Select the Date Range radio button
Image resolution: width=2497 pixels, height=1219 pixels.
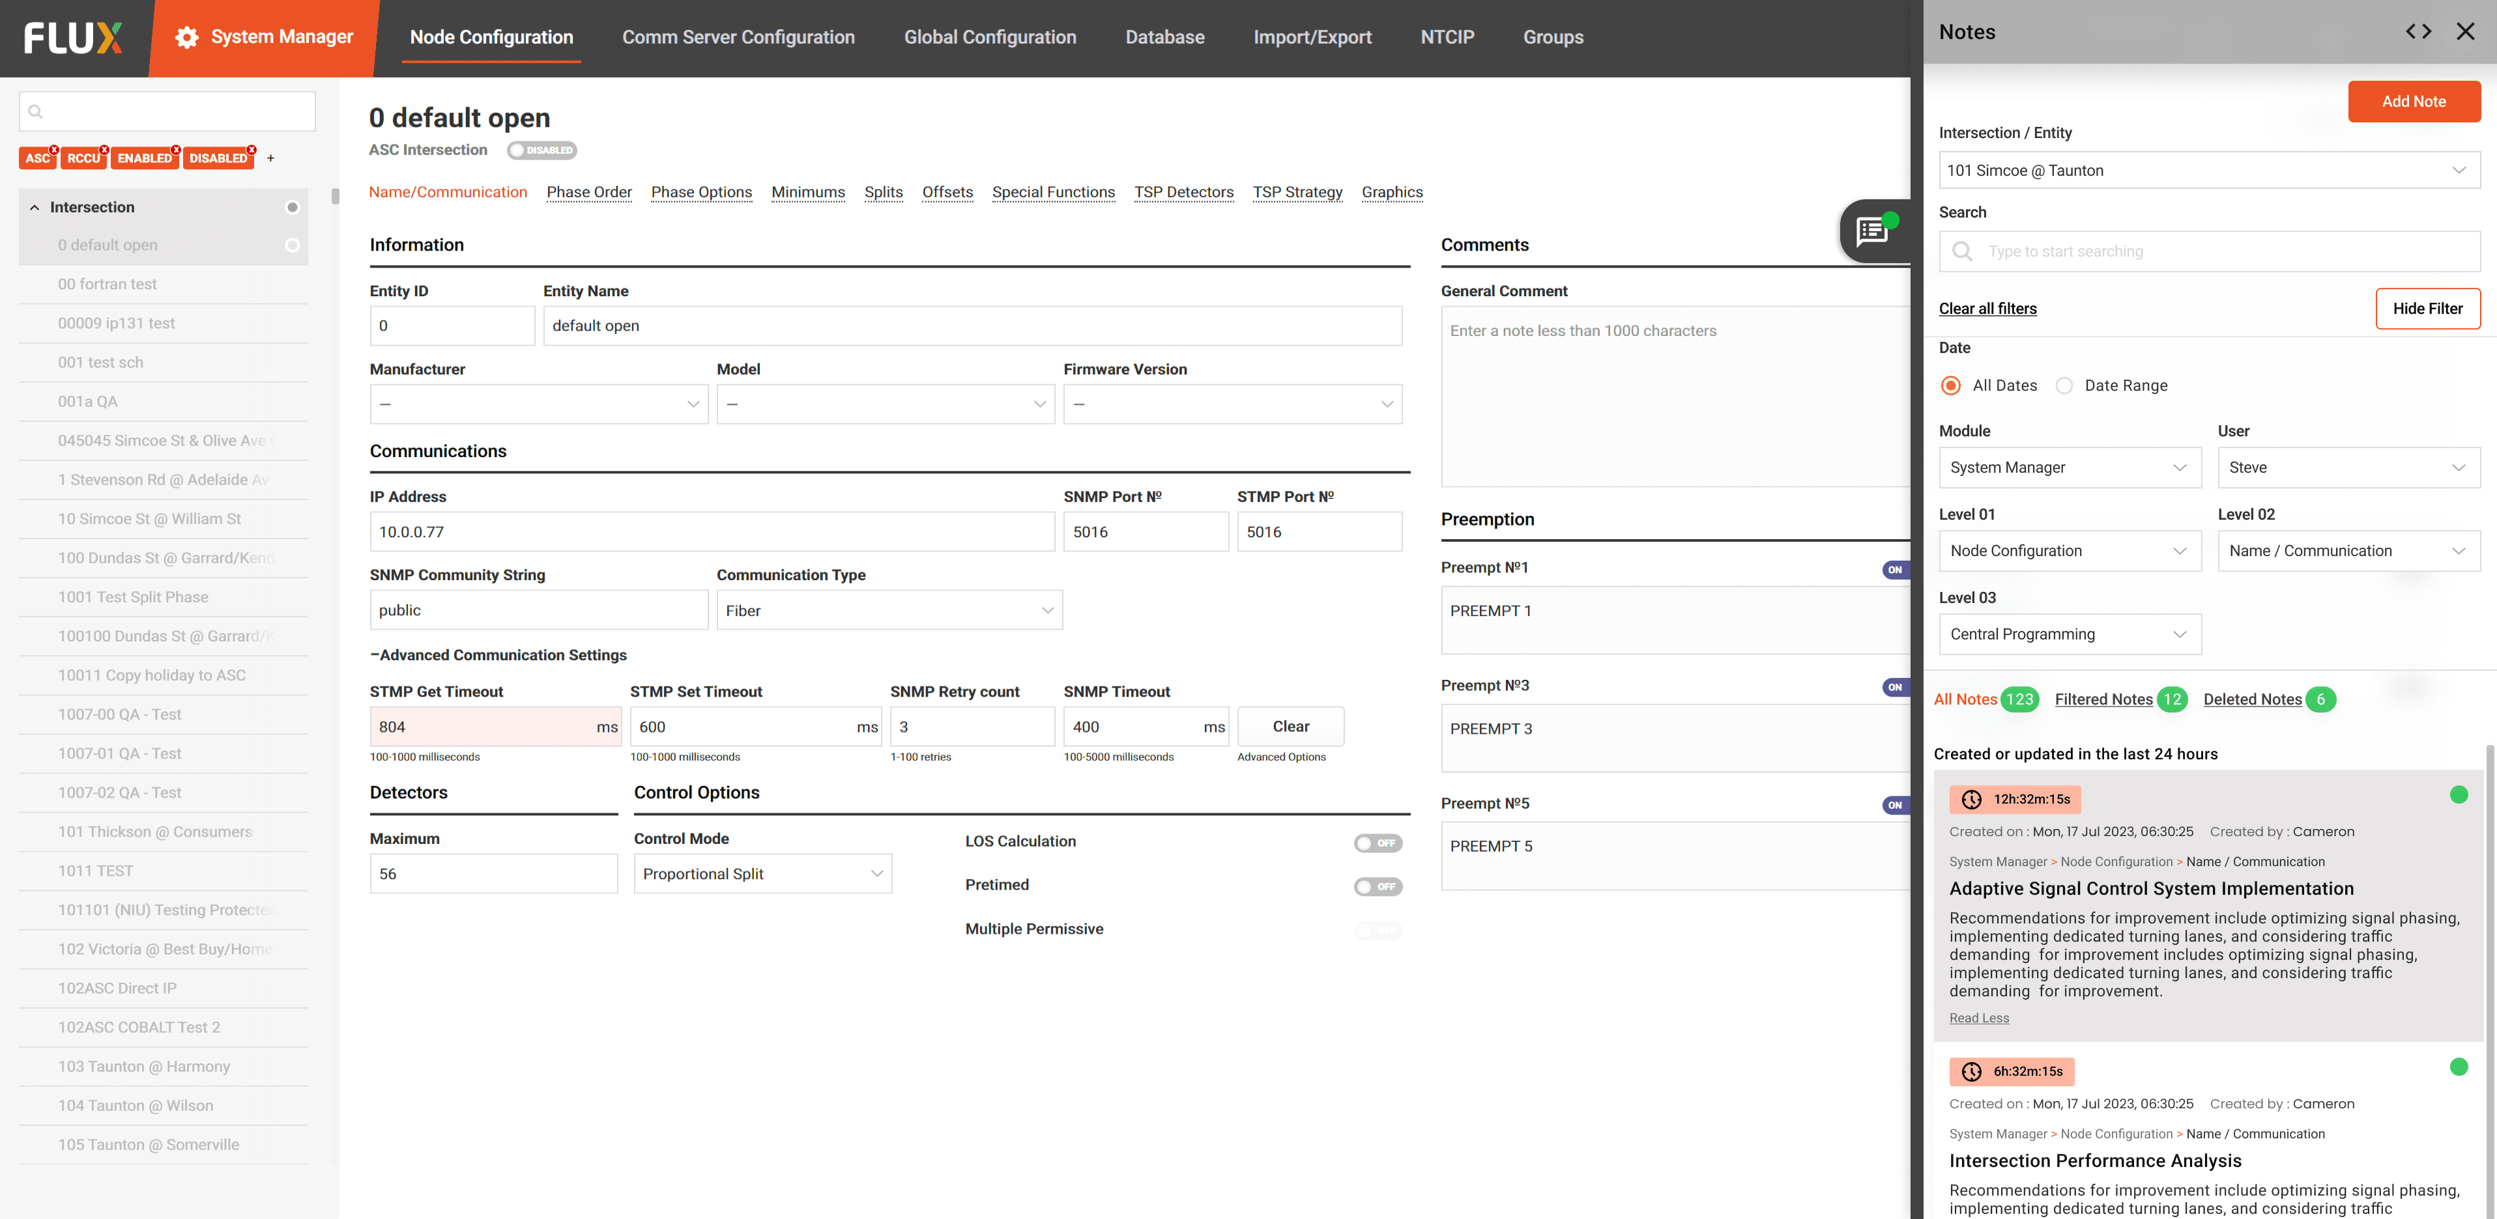click(2065, 385)
